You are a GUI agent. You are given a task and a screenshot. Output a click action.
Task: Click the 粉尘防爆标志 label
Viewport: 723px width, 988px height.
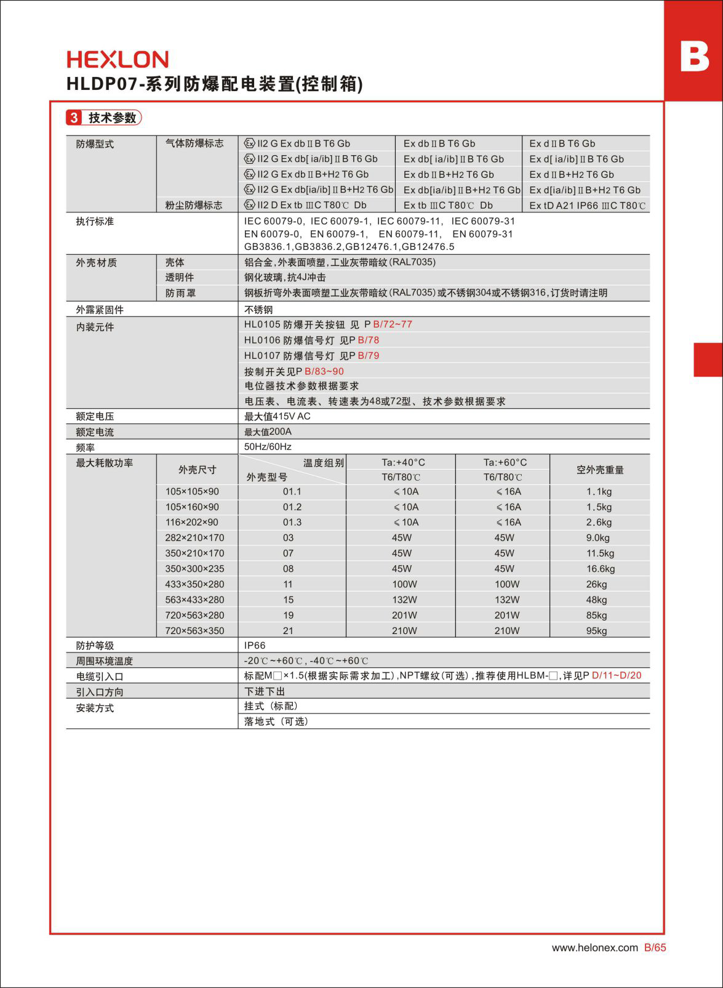194,206
